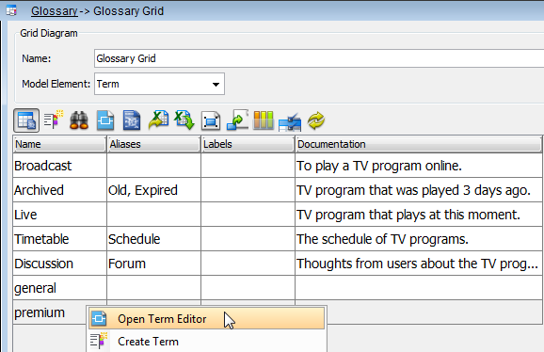544x352 pixels.
Task: Select the premium term cell
Action: (x=50, y=312)
